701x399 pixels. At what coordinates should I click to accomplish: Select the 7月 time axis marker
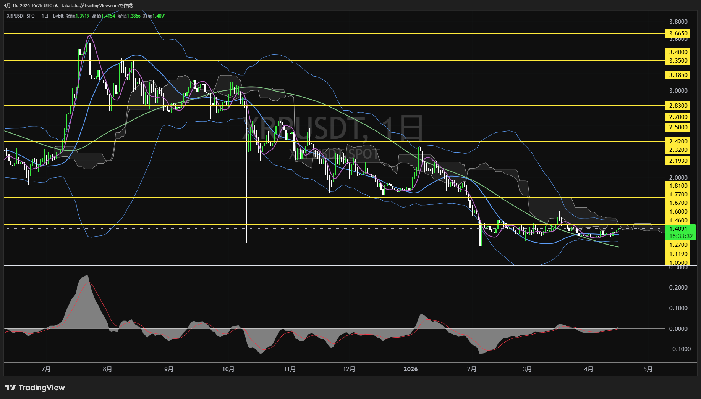pos(46,369)
